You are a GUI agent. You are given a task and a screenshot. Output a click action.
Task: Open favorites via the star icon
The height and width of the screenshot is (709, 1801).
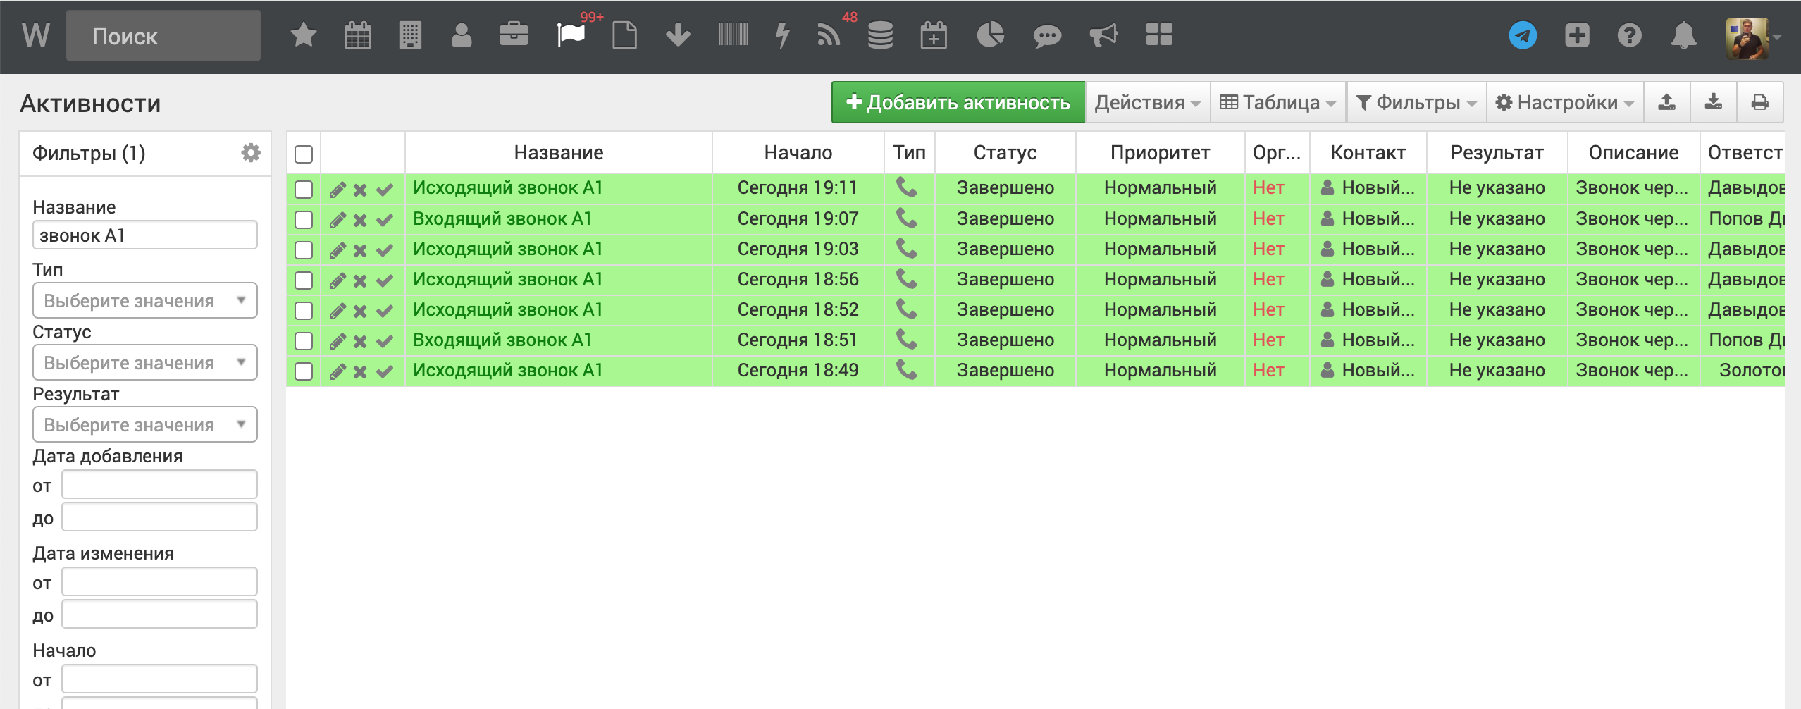303,35
